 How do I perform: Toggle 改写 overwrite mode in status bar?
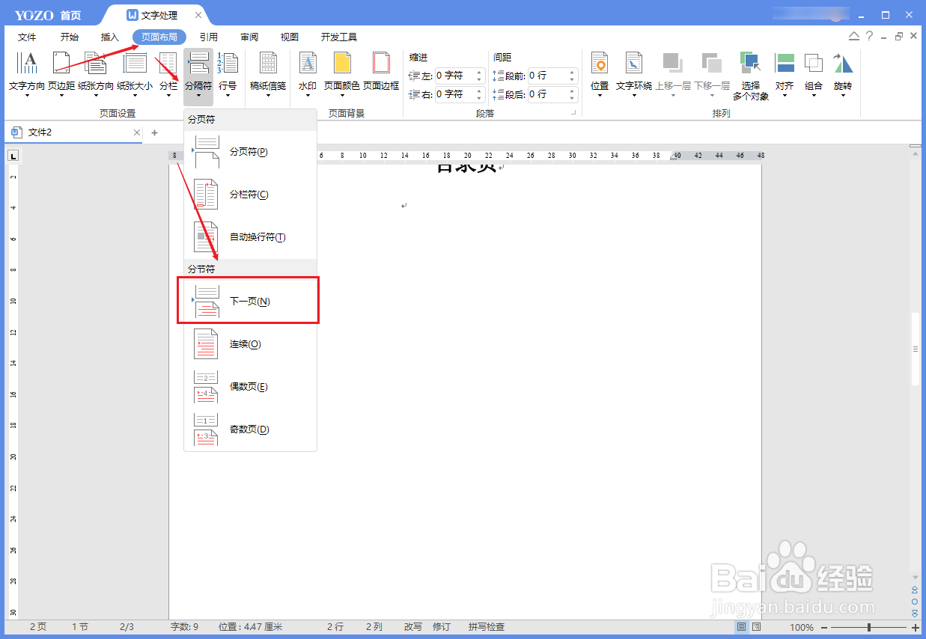coord(413,627)
